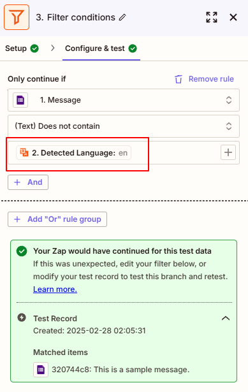Click the trash can icon
248x392 pixels.
(x=179, y=79)
